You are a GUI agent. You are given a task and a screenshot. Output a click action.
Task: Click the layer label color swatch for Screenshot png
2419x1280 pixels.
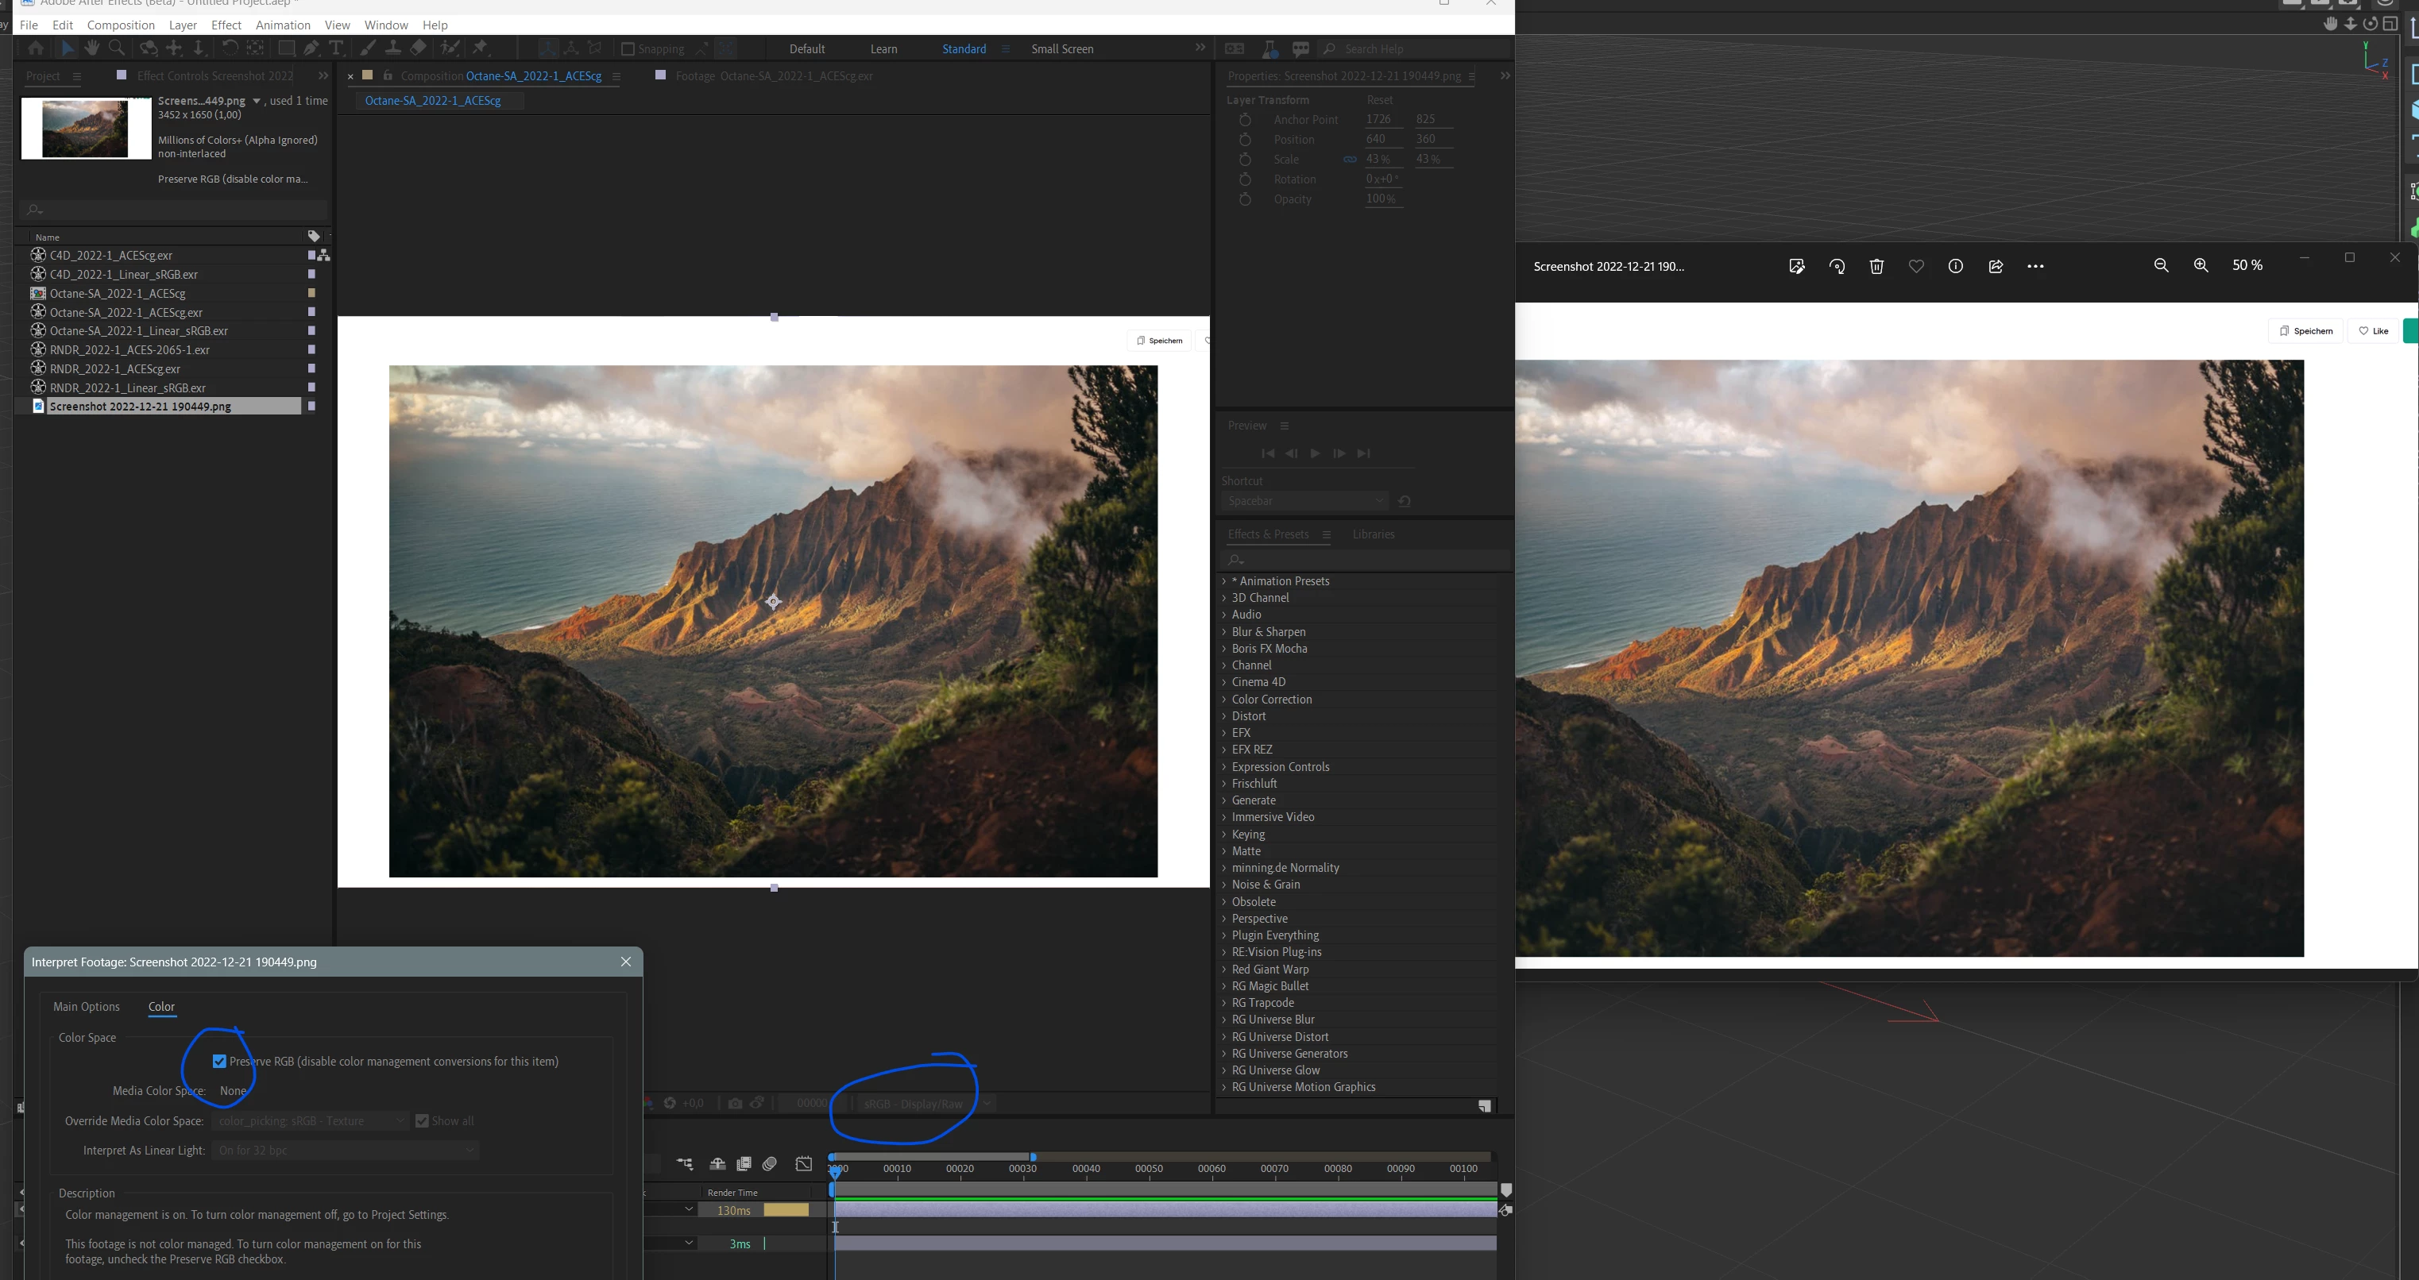(311, 407)
